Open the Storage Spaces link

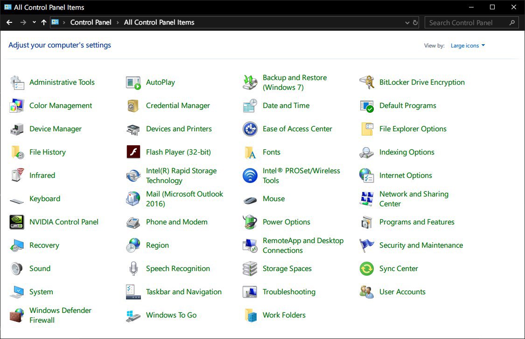coord(287,269)
